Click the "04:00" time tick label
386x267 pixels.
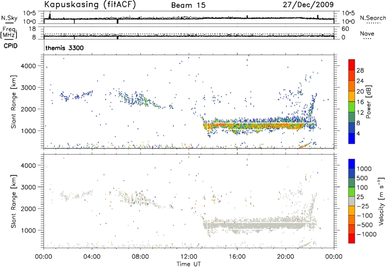(92, 257)
